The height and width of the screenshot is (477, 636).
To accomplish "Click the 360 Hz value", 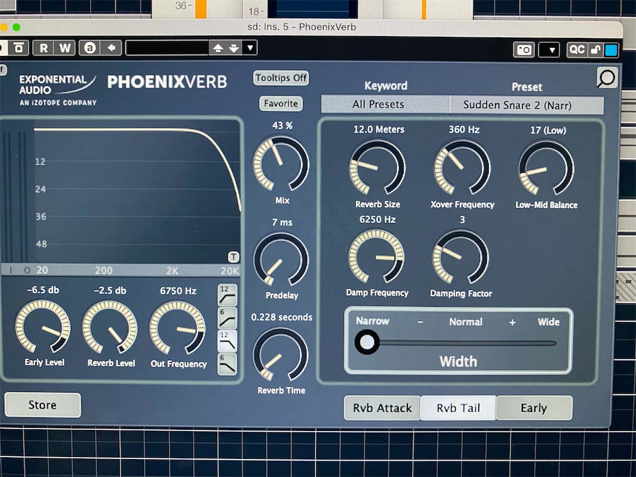I will [x=463, y=130].
